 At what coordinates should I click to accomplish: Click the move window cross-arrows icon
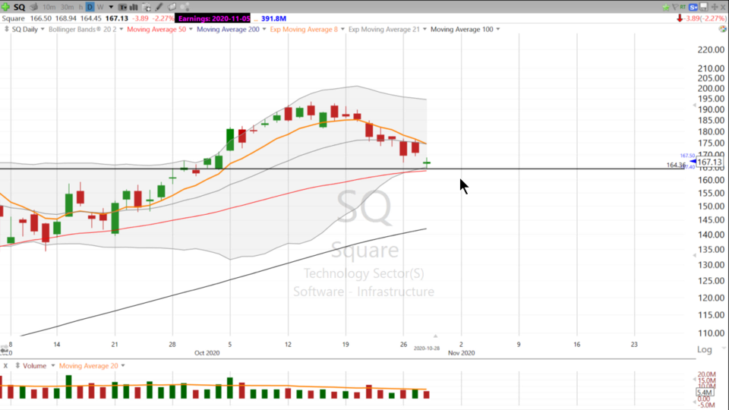[x=714, y=7]
